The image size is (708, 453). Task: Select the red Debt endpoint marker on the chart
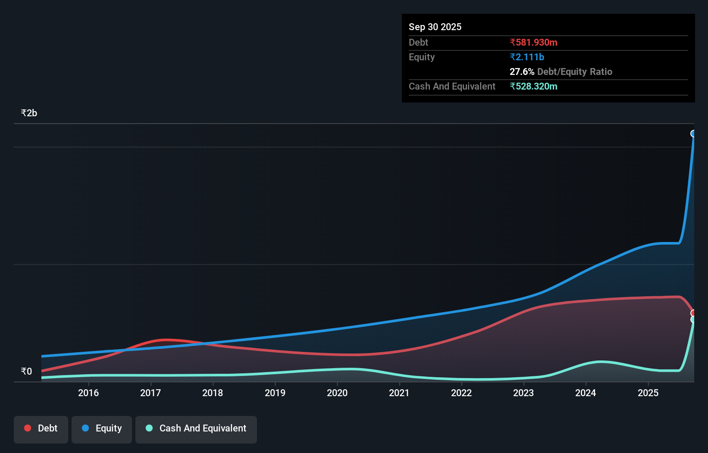(693, 313)
